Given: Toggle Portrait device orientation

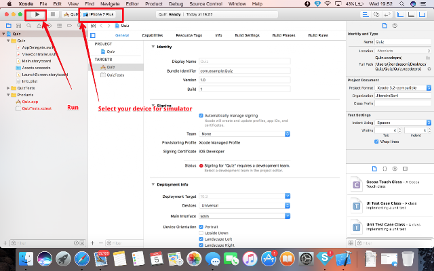Looking at the screenshot, I should point(201,227).
